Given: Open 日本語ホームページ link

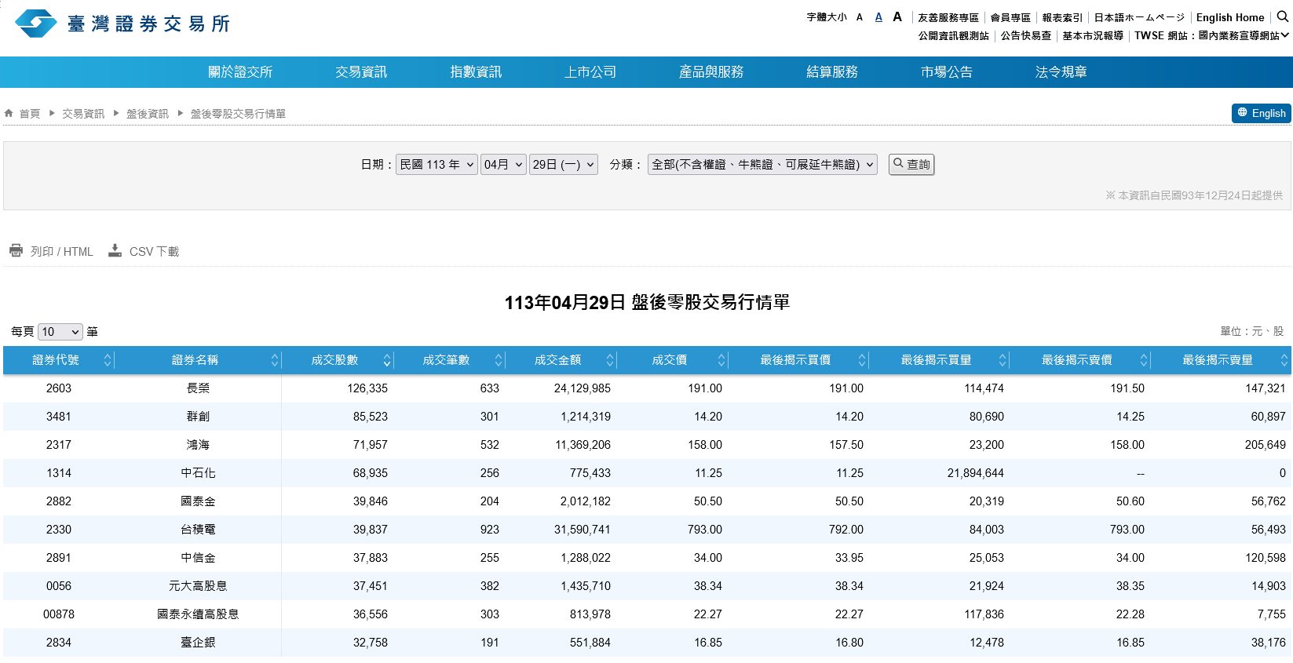Looking at the screenshot, I should (x=1139, y=17).
